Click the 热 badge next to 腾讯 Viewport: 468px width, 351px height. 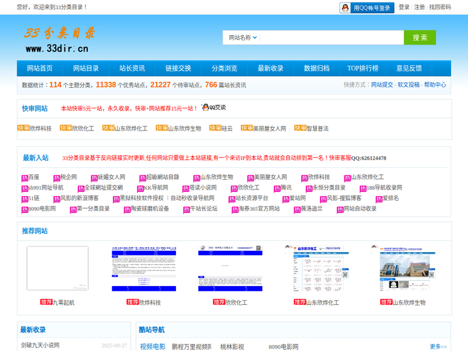(x=277, y=188)
